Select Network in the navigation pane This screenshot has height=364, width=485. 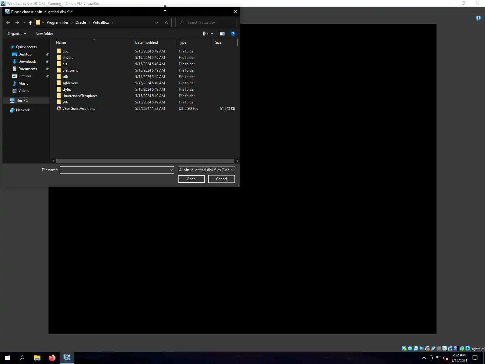pos(23,110)
